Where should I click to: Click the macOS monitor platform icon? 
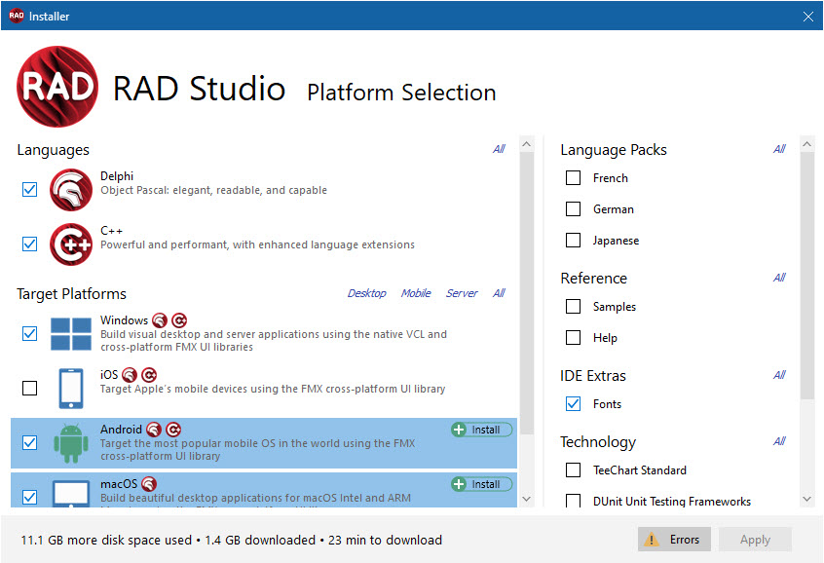[71, 494]
